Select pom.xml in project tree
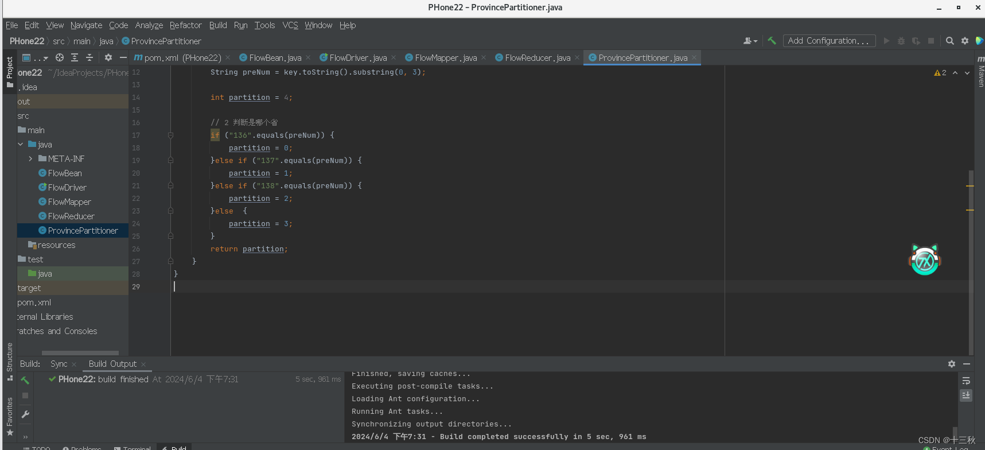 (34, 302)
